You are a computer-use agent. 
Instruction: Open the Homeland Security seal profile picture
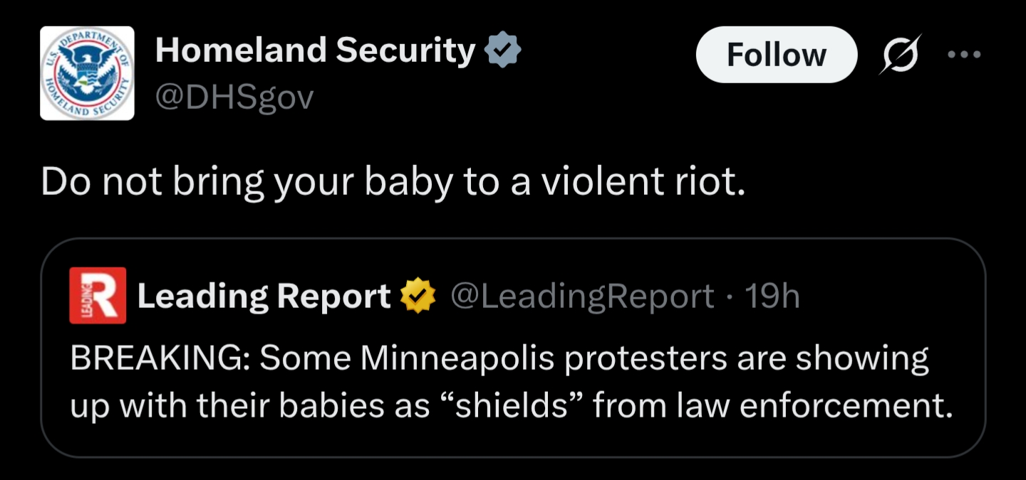pyautogui.click(x=87, y=73)
